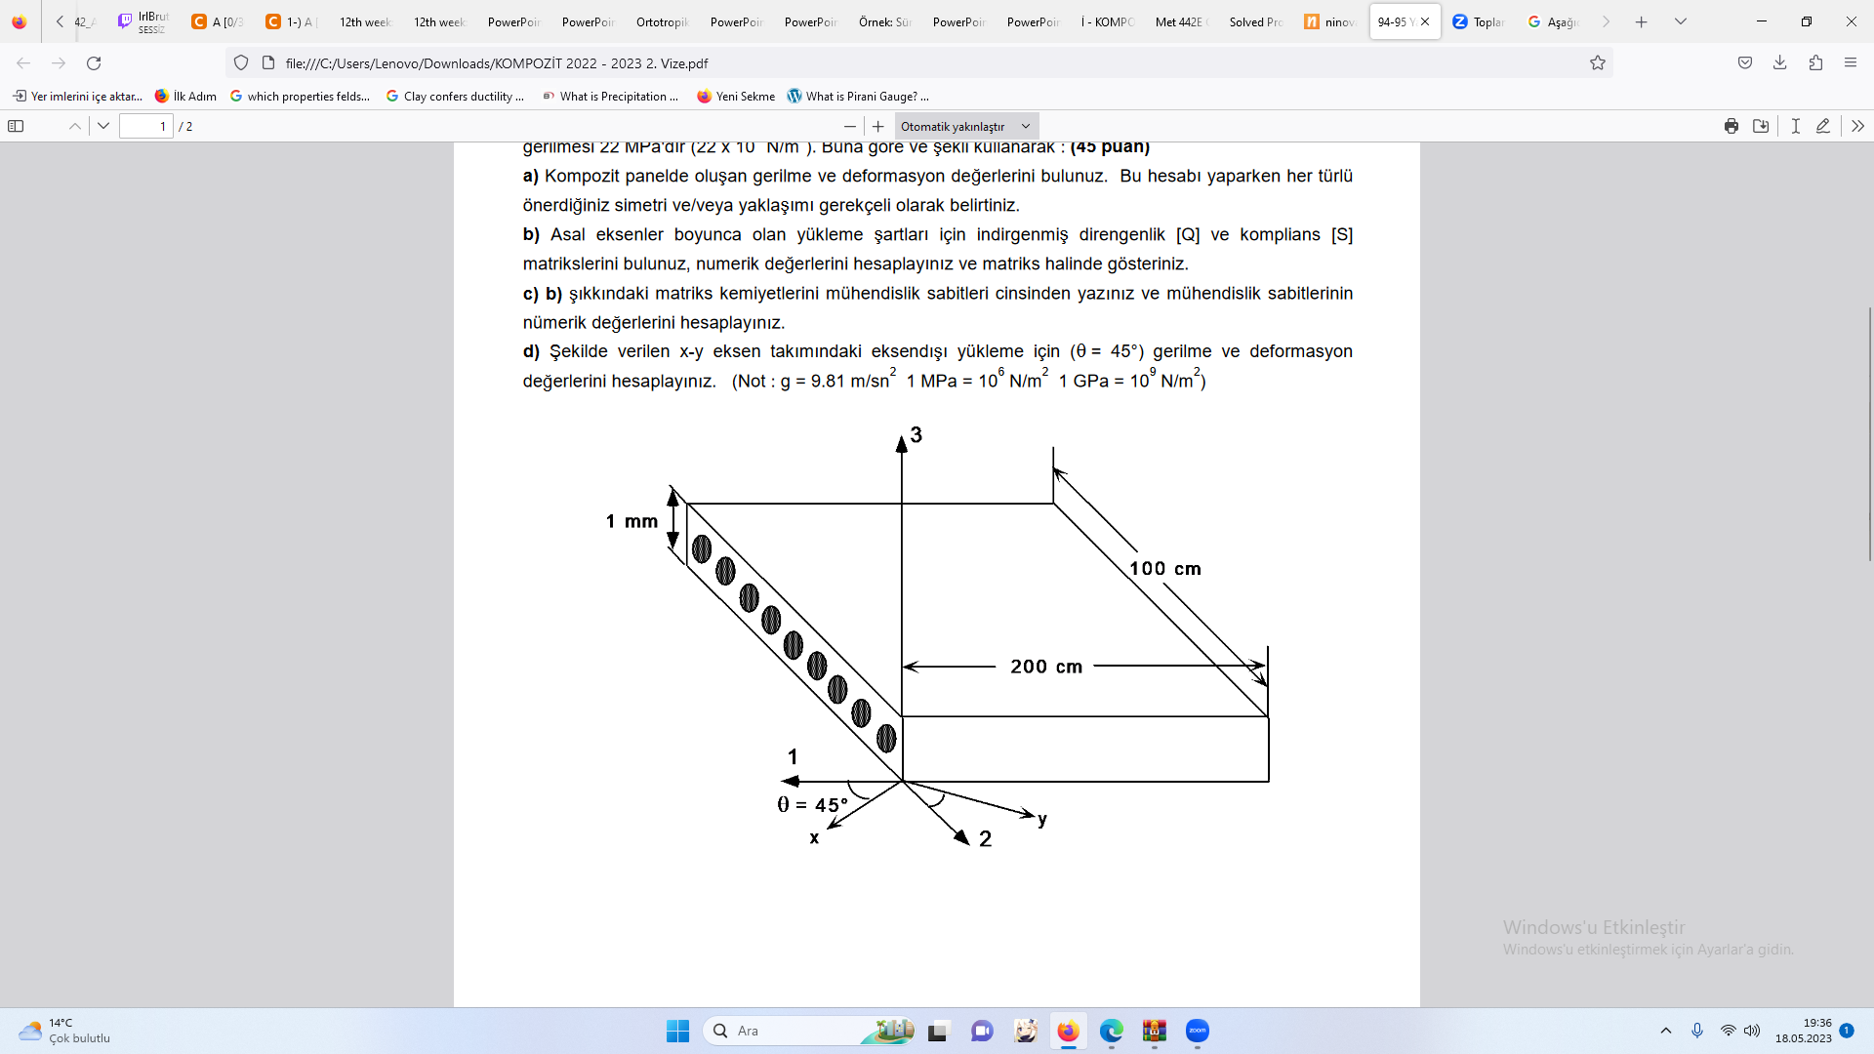Bookmark this page with the star icon

pos(1598,62)
